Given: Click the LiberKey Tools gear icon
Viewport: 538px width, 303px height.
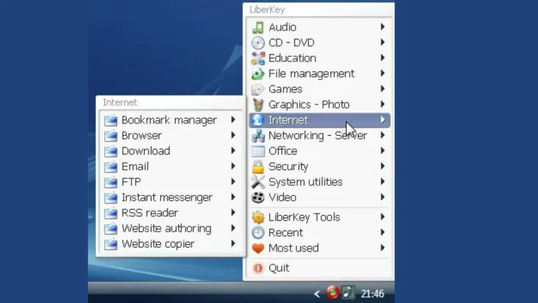Looking at the screenshot, I should 257,217.
